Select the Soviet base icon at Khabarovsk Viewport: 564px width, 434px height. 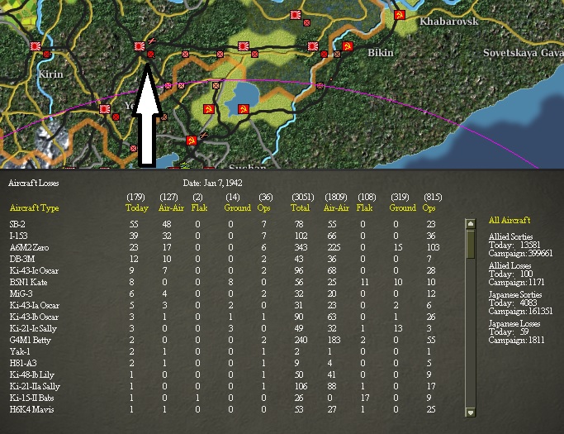(400, 15)
